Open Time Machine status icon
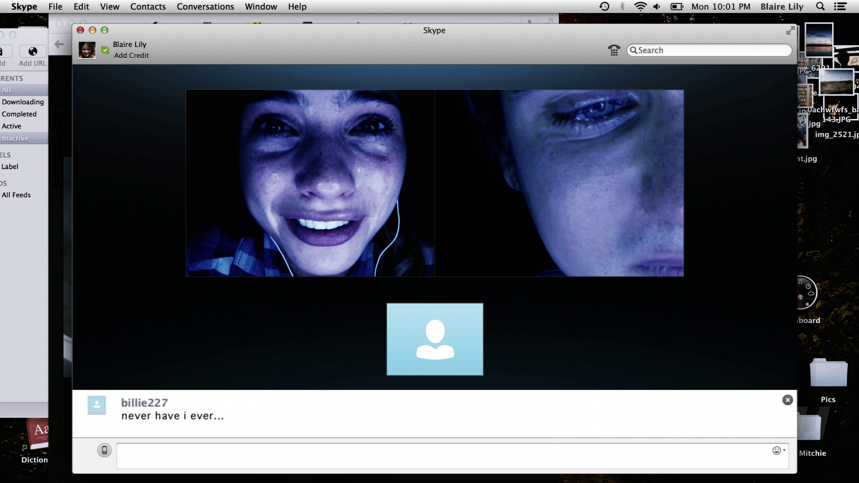The image size is (859, 483). coord(604,7)
